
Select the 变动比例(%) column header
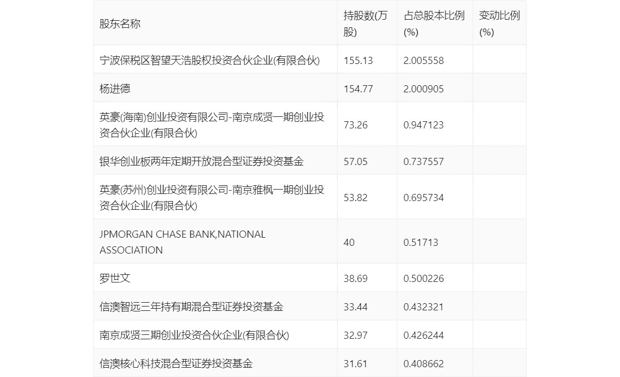point(499,23)
